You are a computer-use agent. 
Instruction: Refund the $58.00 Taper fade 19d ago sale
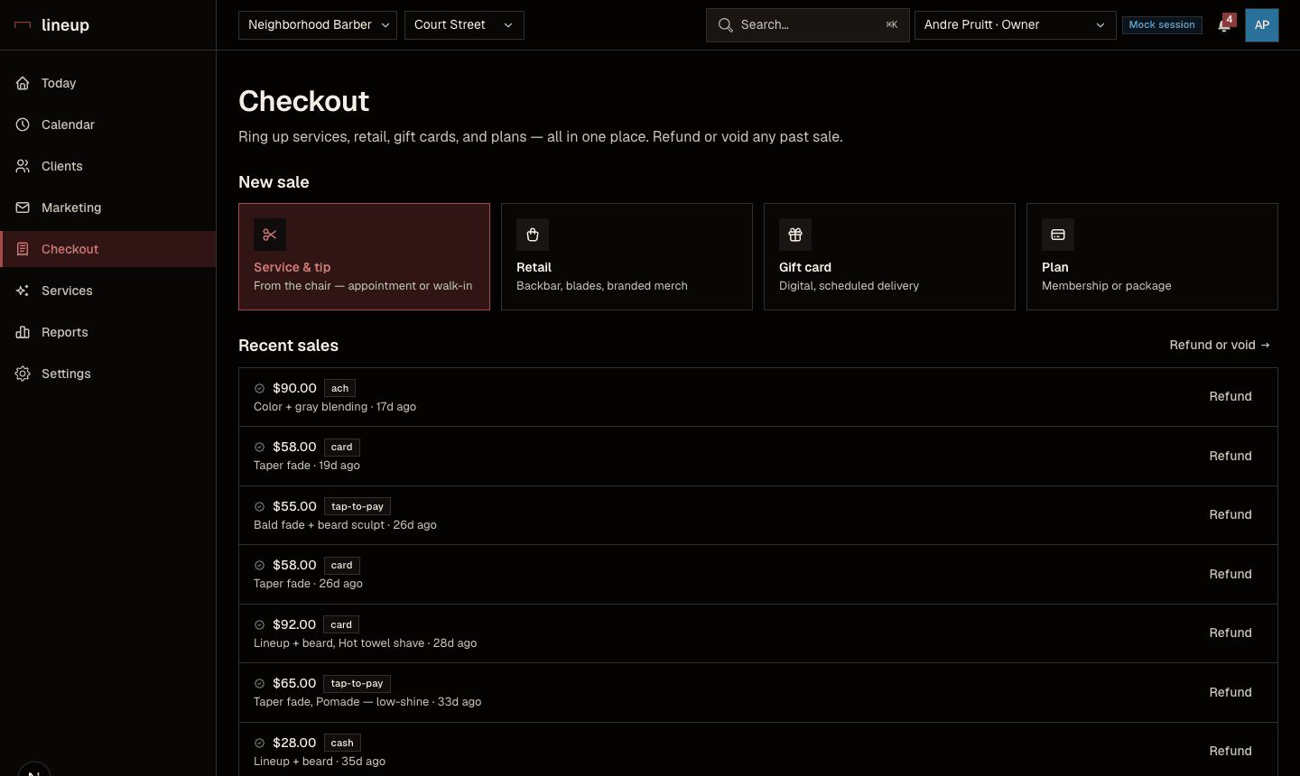(1230, 456)
